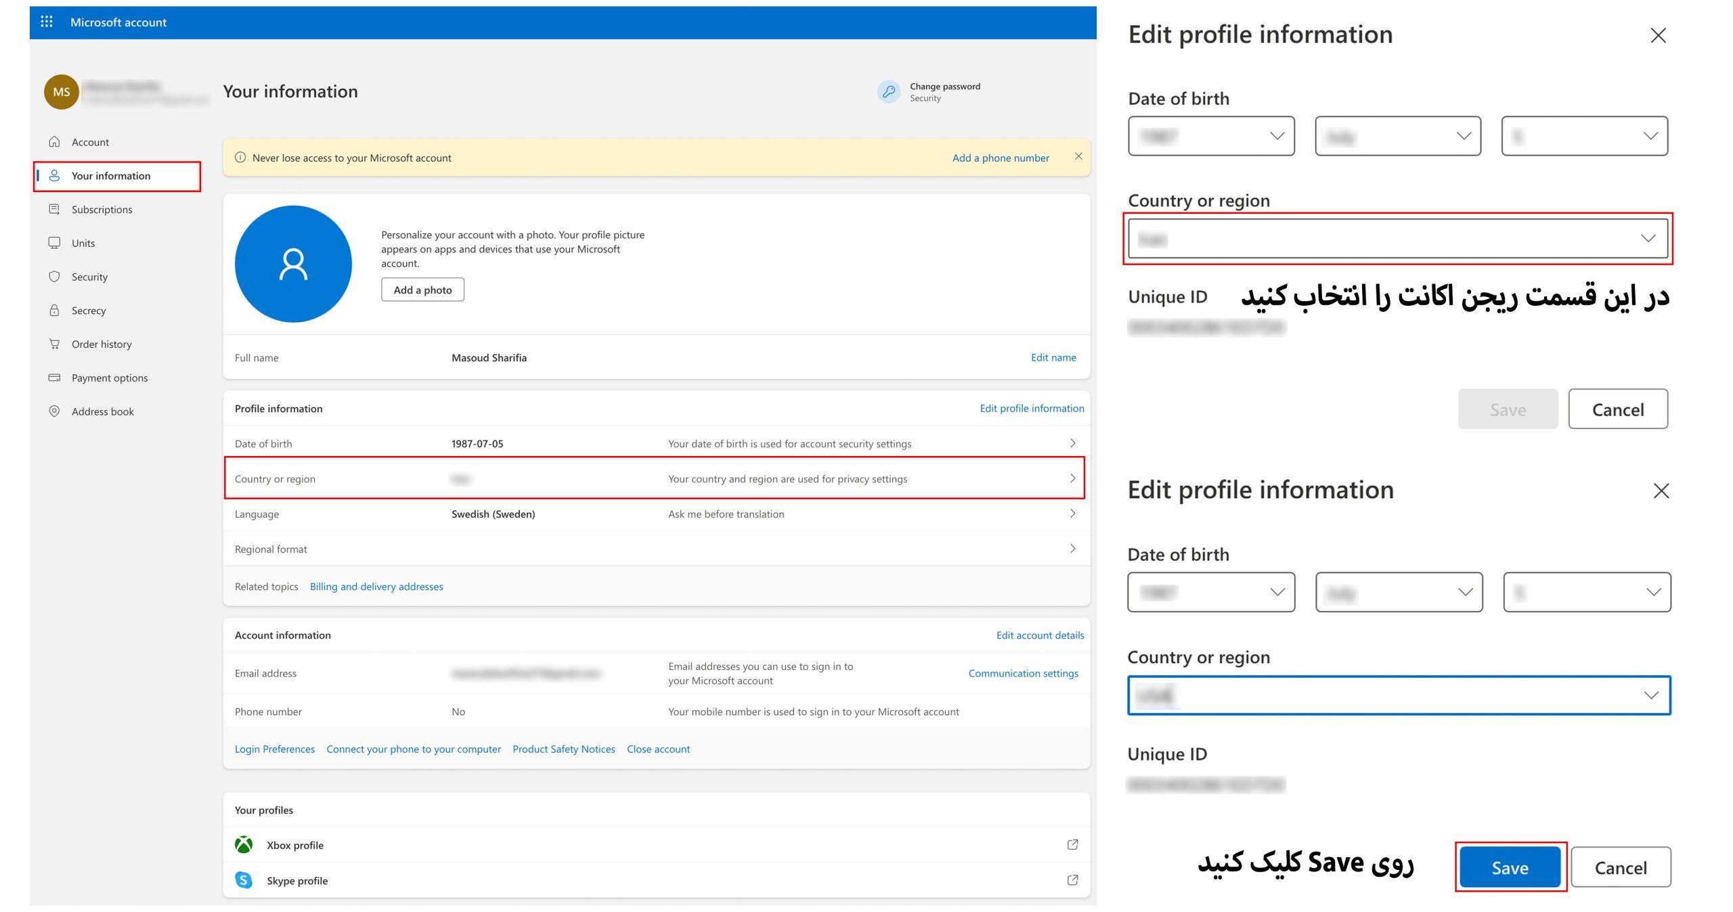Open Skype profile external link icon

[1072, 880]
